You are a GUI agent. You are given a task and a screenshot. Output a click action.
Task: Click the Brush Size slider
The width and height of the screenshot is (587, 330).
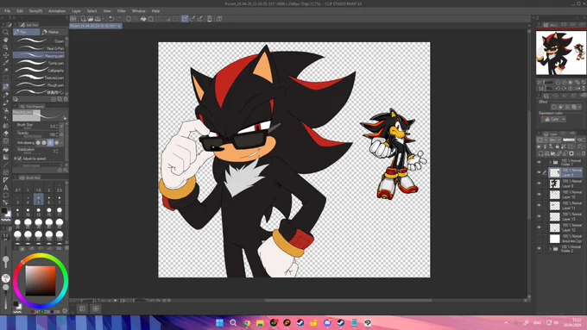coord(33,128)
